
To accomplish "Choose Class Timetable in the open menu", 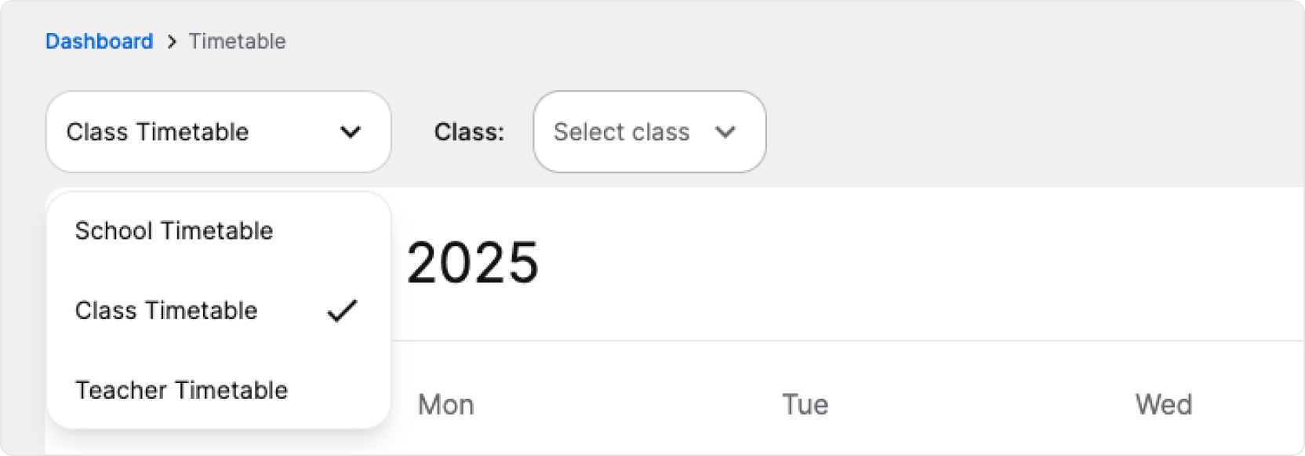I will pos(165,310).
